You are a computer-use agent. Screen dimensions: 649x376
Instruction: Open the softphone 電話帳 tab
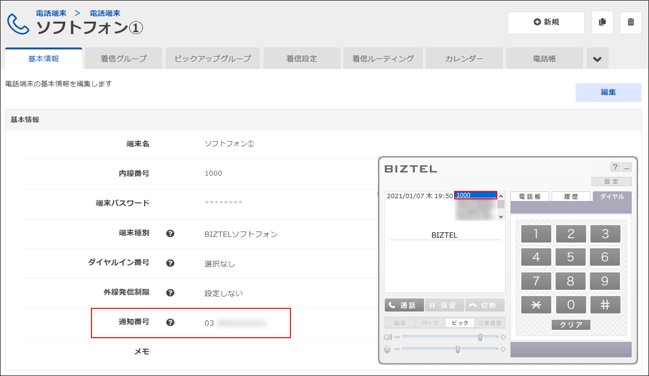pos(530,196)
